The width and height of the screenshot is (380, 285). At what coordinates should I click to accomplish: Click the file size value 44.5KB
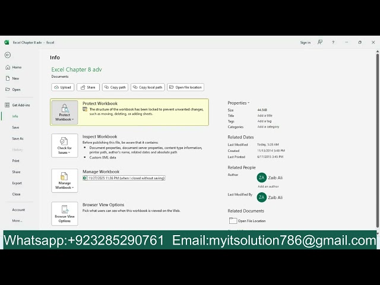click(x=262, y=110)
